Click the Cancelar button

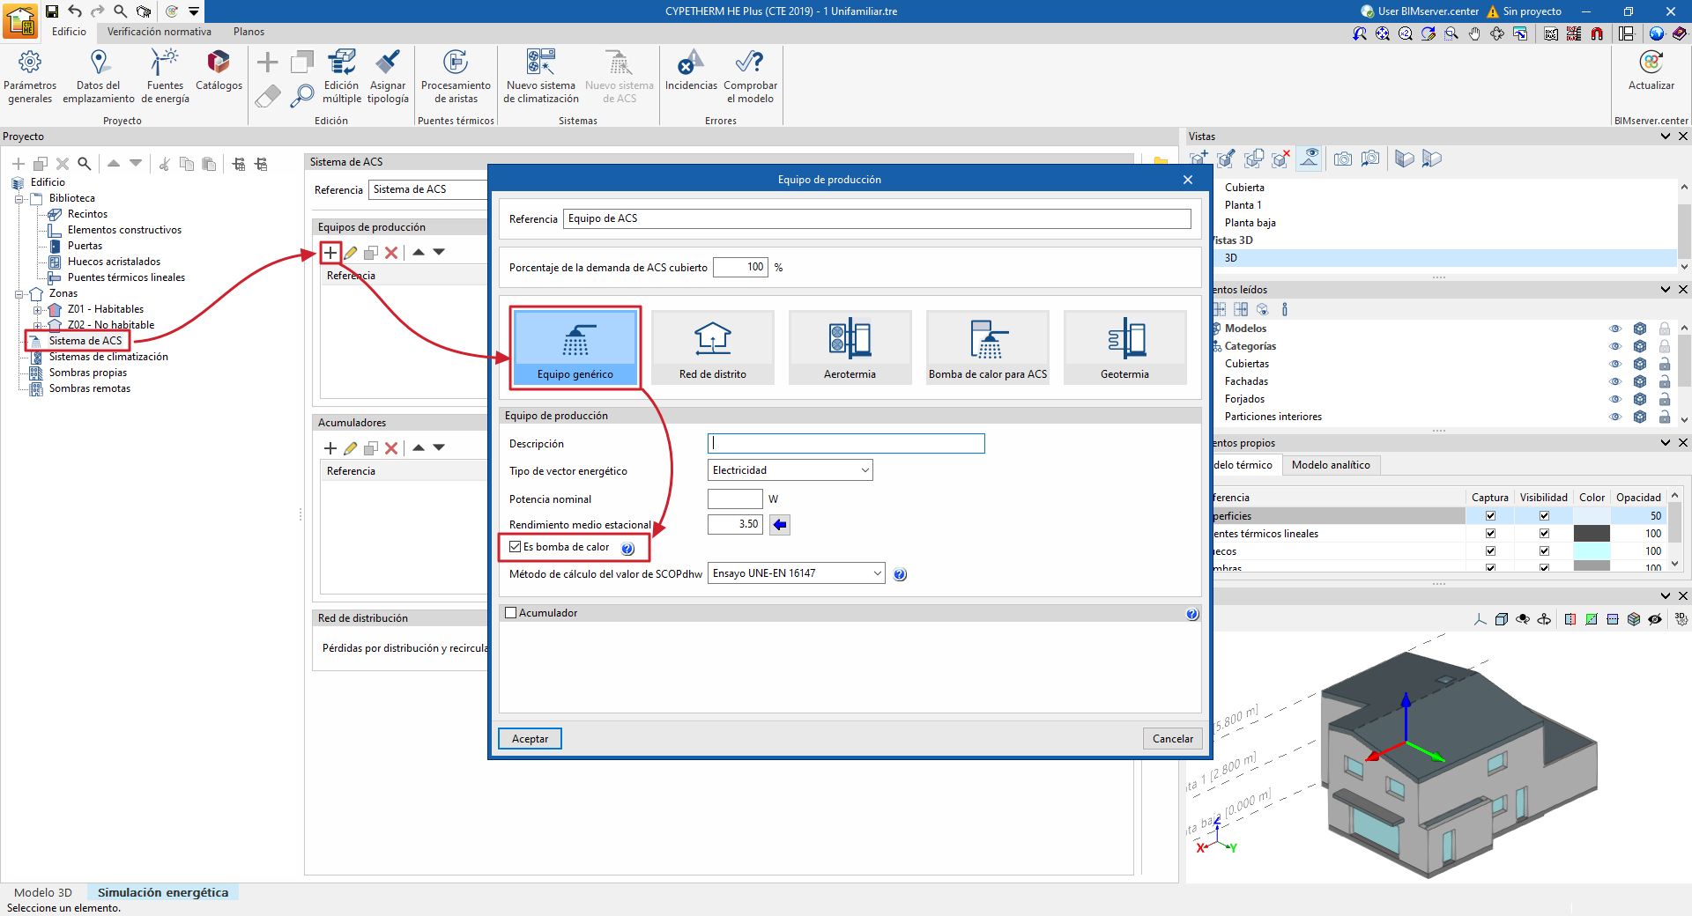[1172, 739]
